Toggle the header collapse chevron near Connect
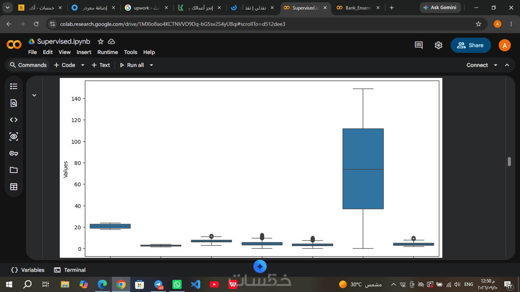 (x=507, y=65)
